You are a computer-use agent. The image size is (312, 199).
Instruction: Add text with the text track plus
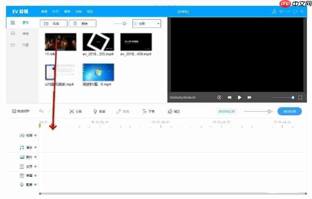[35, 166]
